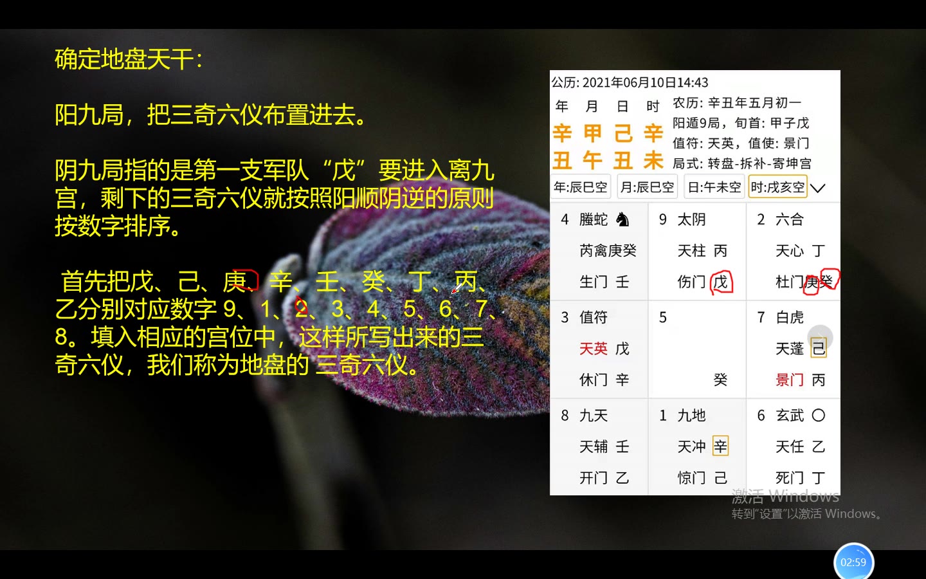Click the 农历: 辛丑年五月初一 text
926x579 pixels.
[x=737, y=102]
